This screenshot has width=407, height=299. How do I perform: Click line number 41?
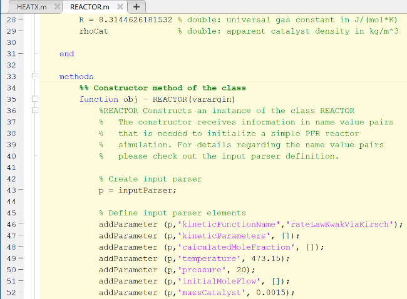click(x=11, y=168)
